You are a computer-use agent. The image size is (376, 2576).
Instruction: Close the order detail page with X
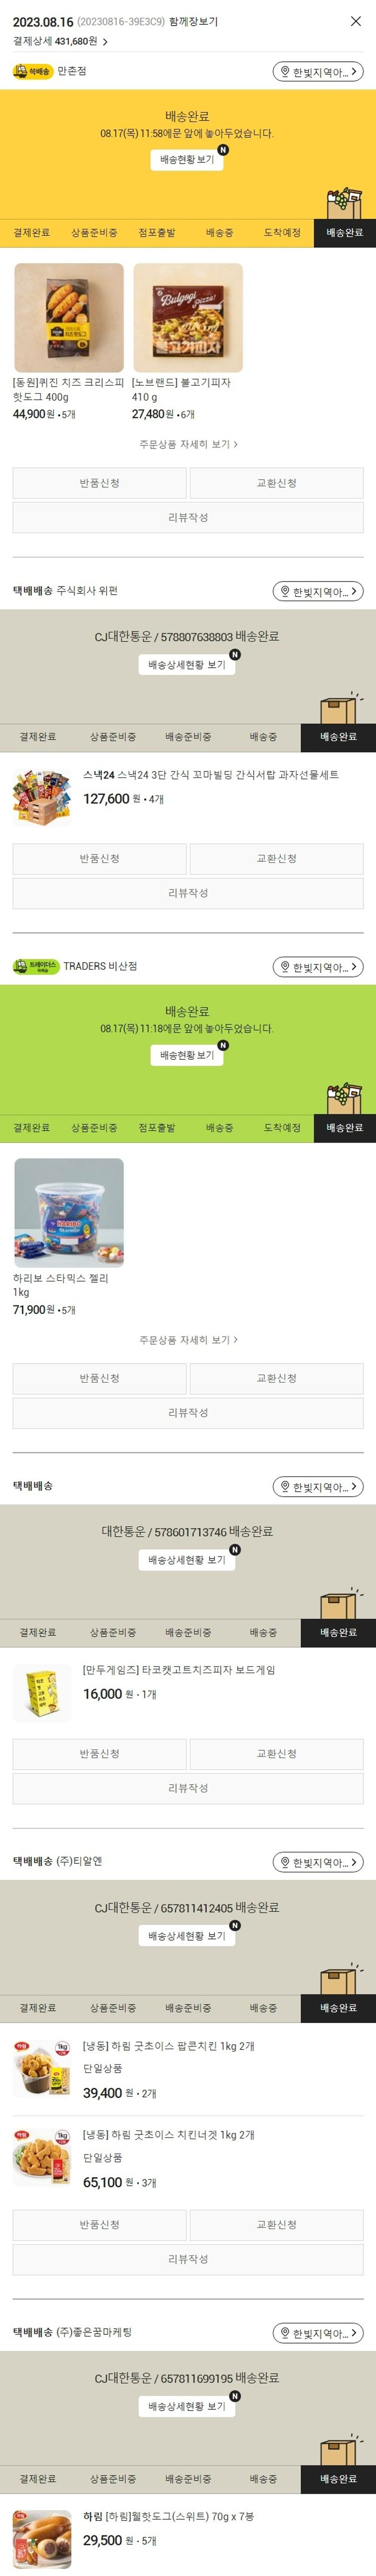[355, 21]
